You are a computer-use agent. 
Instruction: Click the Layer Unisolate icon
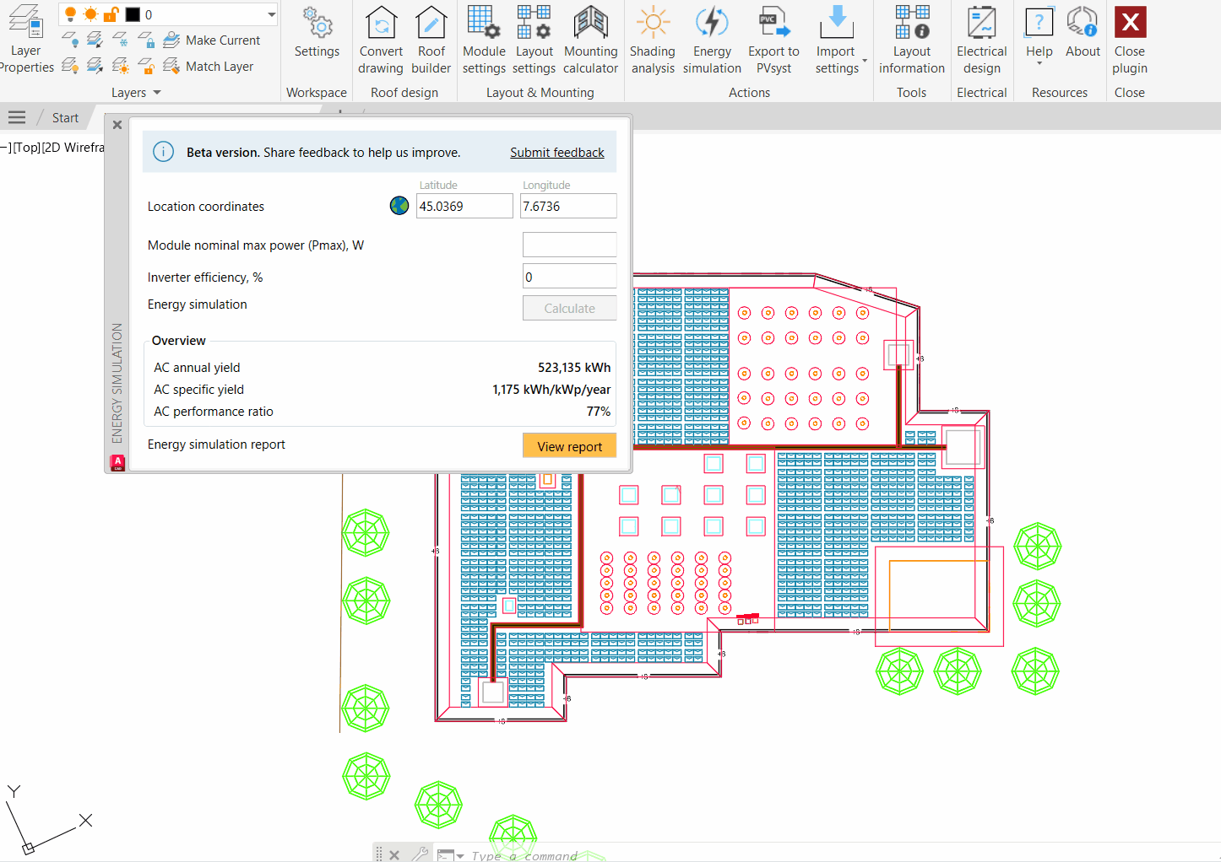(x=95, y=66)
